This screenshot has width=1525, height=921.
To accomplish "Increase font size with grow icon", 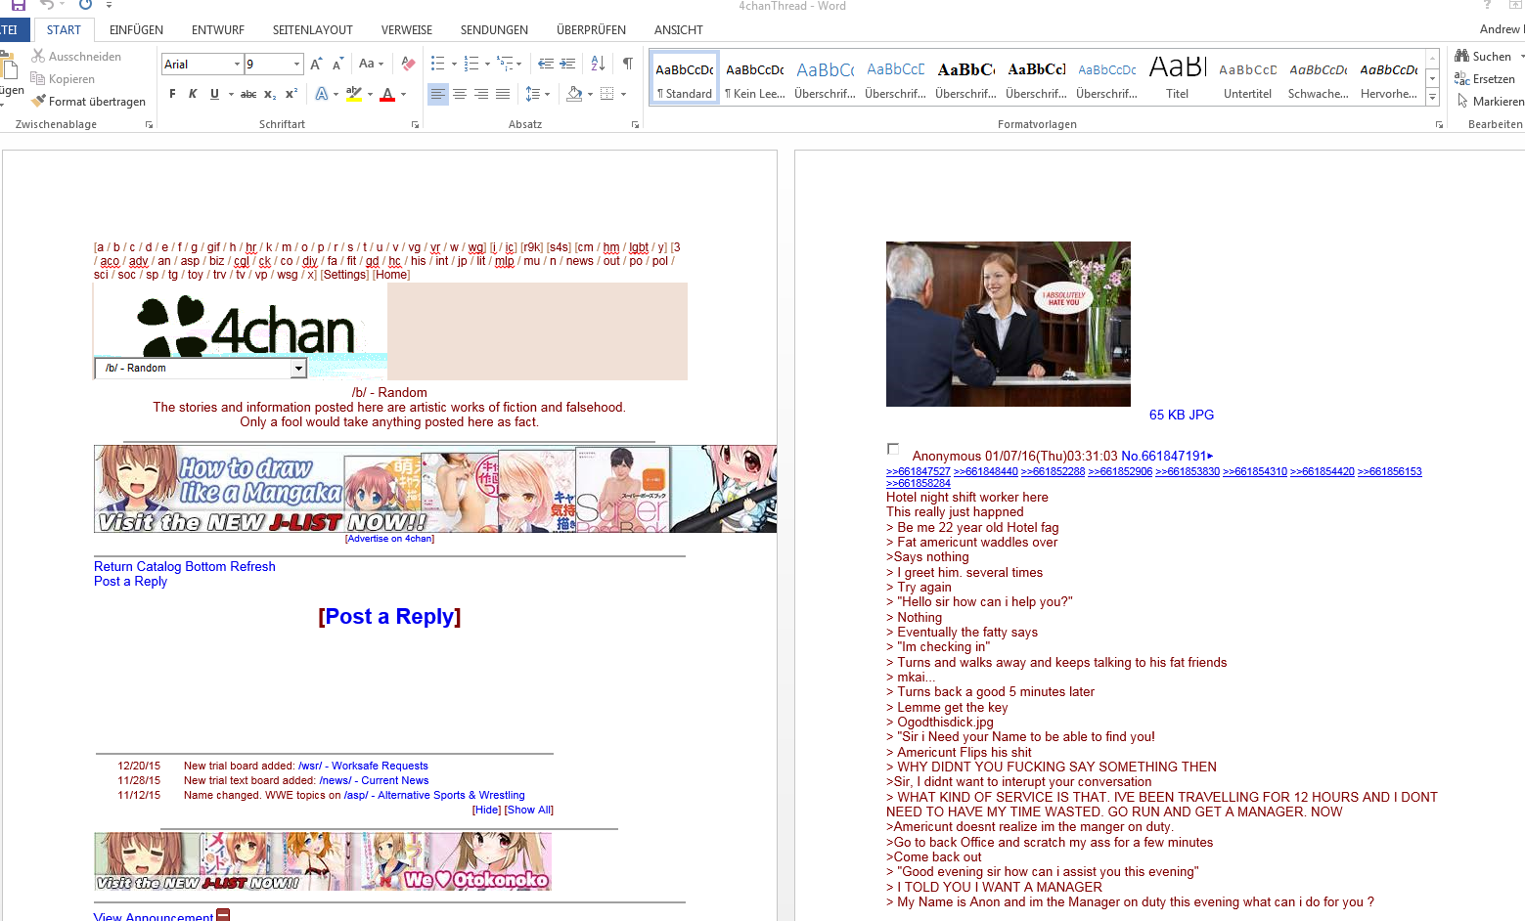I will 316,64.
